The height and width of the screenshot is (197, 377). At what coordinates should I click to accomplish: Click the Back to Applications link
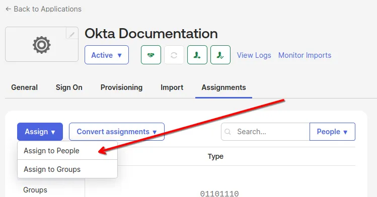[x=43, y=9]
